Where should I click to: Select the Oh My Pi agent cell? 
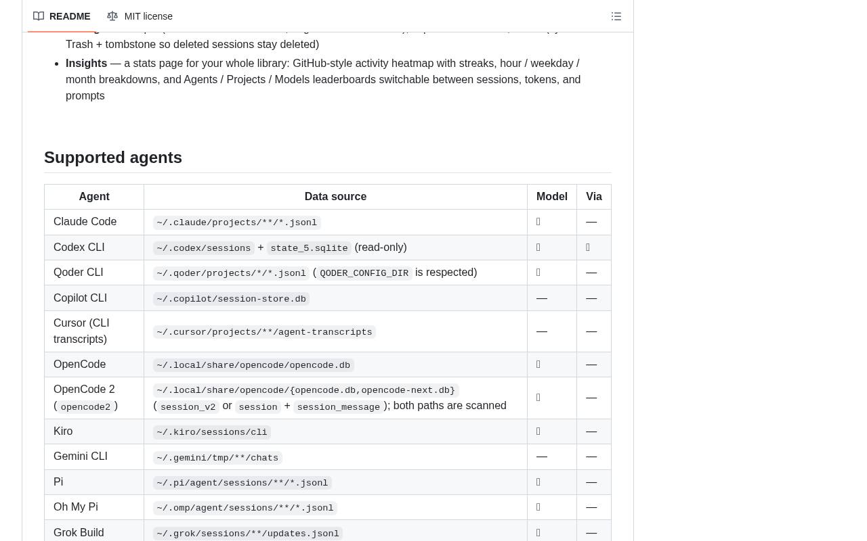[94, 507]
